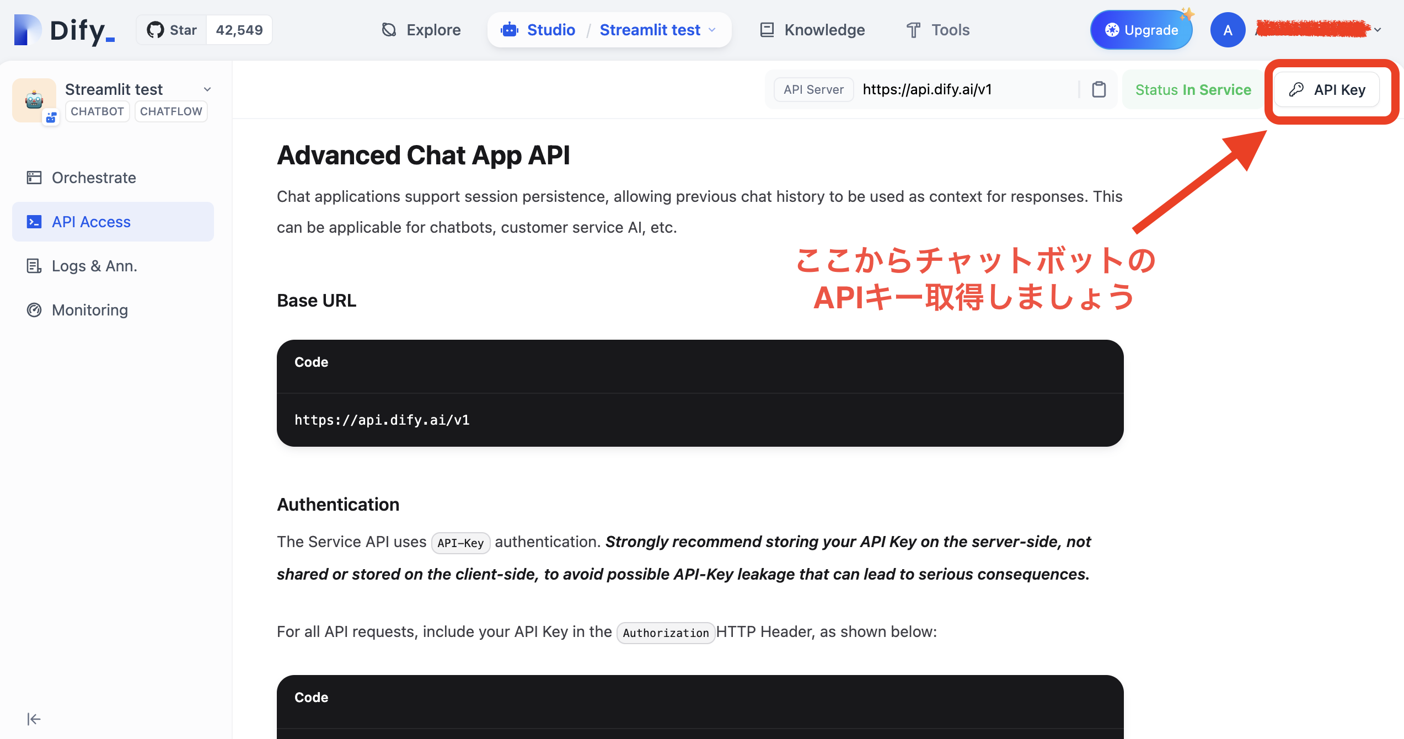Viewport: 1404px width, 739px height.
Task: Click the API Server URL field
Action: pos(928,89)
